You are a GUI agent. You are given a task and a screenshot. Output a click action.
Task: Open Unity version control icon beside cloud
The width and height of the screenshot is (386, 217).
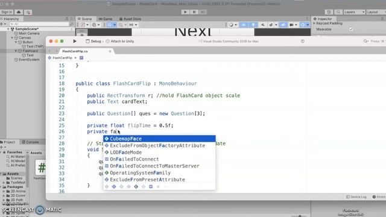click(x=28, y=12)
